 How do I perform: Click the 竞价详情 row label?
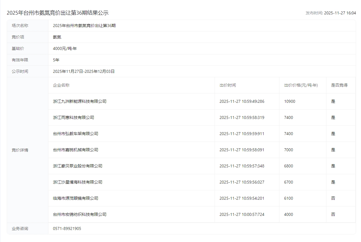coord(20,150)
